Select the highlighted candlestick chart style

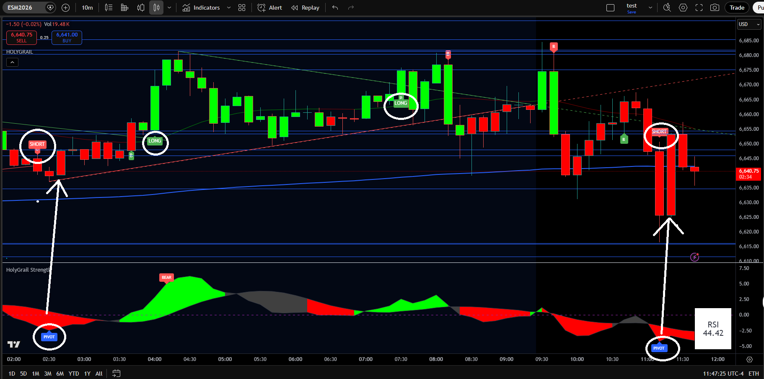[x=156, y=8]
